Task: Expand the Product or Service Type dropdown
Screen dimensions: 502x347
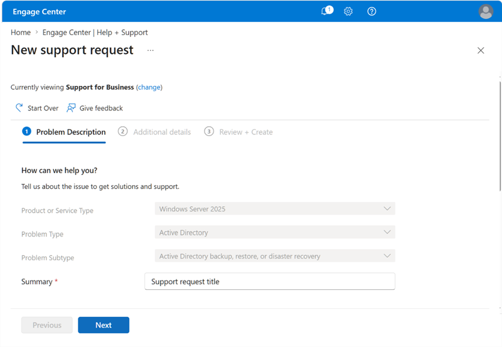Action: (x=275, y=209)
